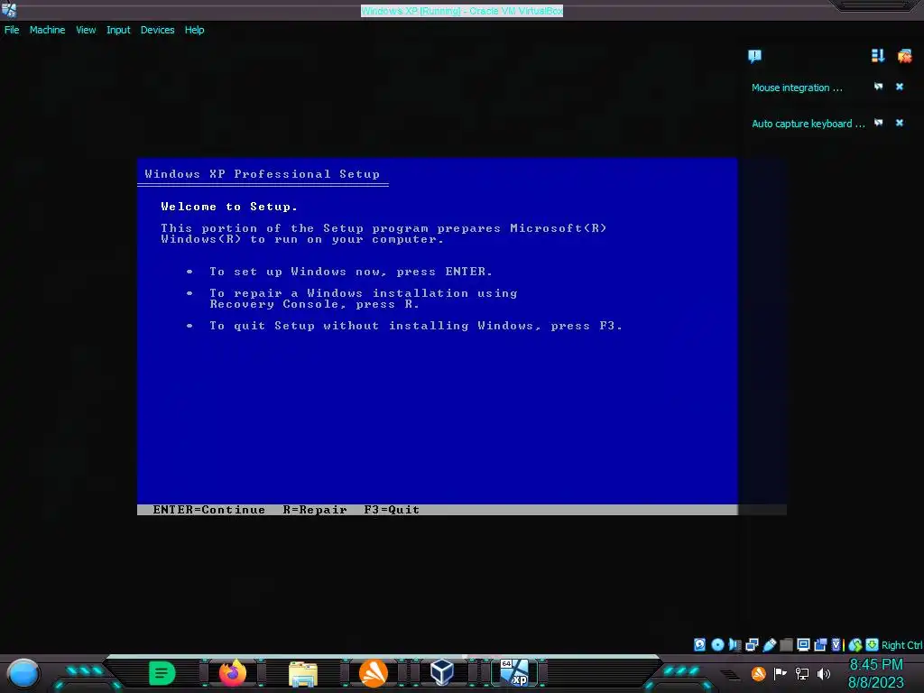Open the network tray icon
This screenshot has height=693, width=924.
point(802,673)
